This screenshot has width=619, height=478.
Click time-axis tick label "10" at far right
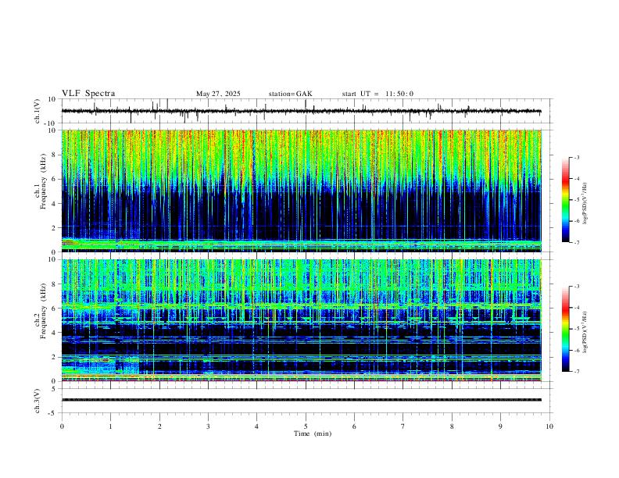549,426
